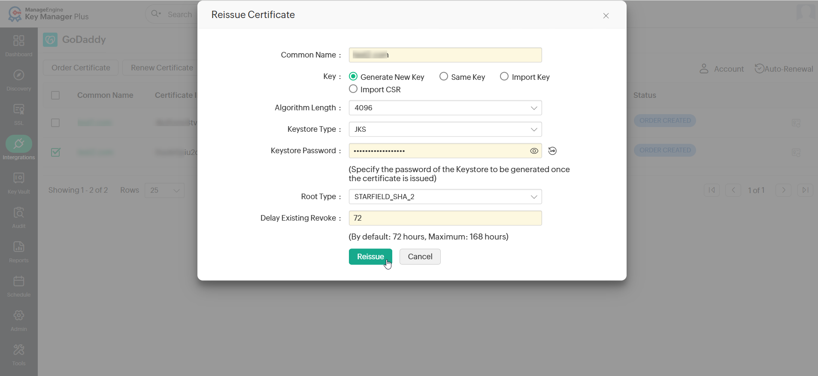Go to the first page
Image resolution: width=818 pixels, height=376 pixels.
(712, 190)
